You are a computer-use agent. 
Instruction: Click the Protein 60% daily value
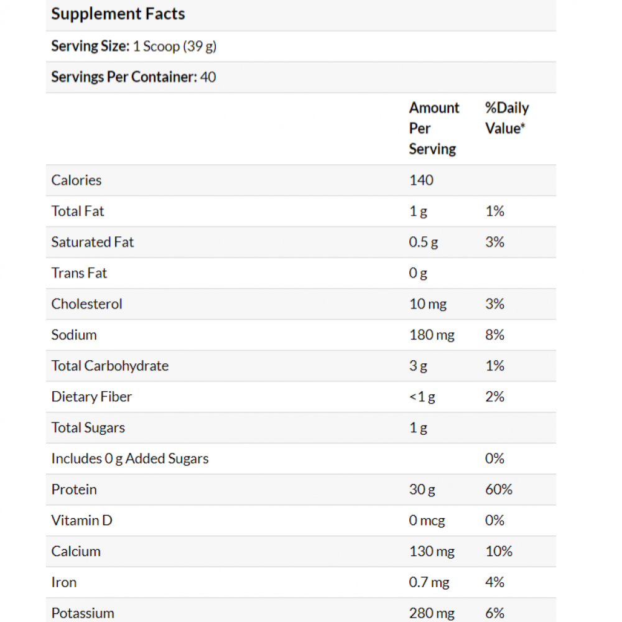498,490
